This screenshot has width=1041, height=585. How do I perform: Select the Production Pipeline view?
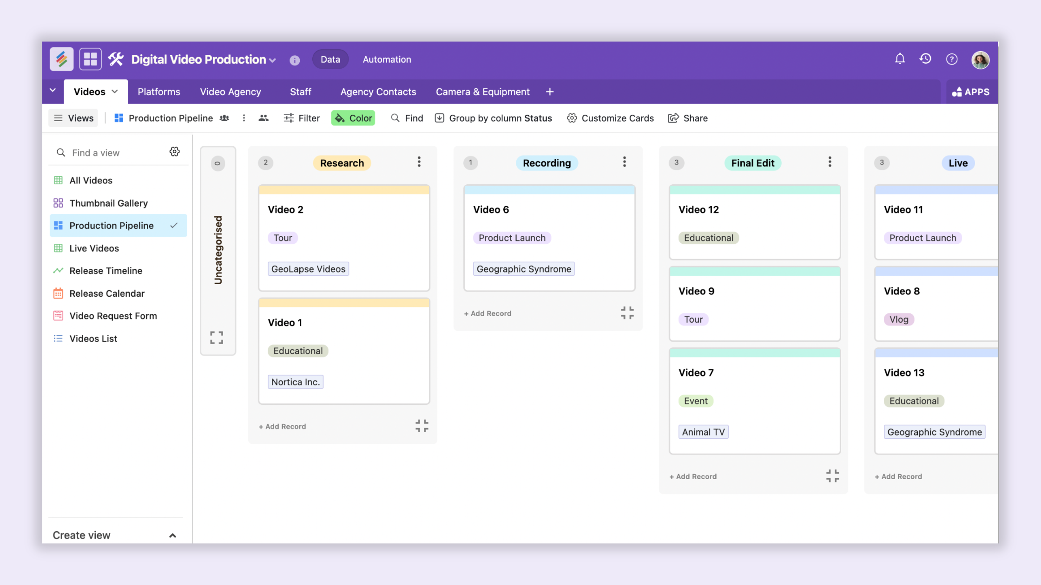(x=119, y=225)
